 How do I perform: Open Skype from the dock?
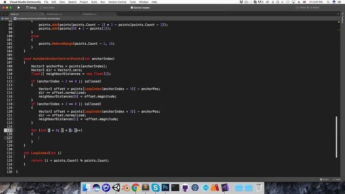pos(155,188)
